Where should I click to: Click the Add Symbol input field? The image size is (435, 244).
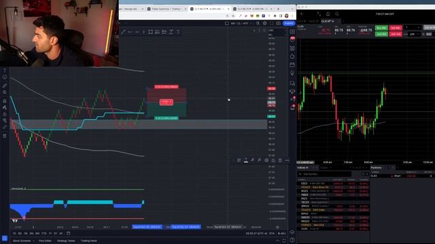click(325, 174)
